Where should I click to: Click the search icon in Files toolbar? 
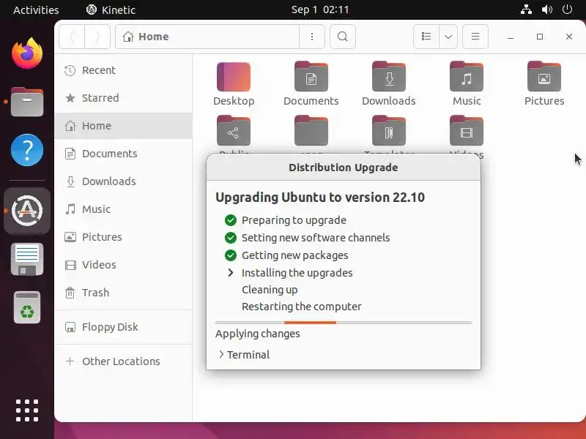point(342,37)
